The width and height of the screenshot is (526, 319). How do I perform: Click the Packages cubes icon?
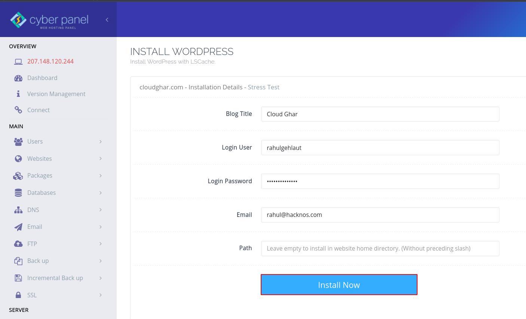tap(18, 176)
